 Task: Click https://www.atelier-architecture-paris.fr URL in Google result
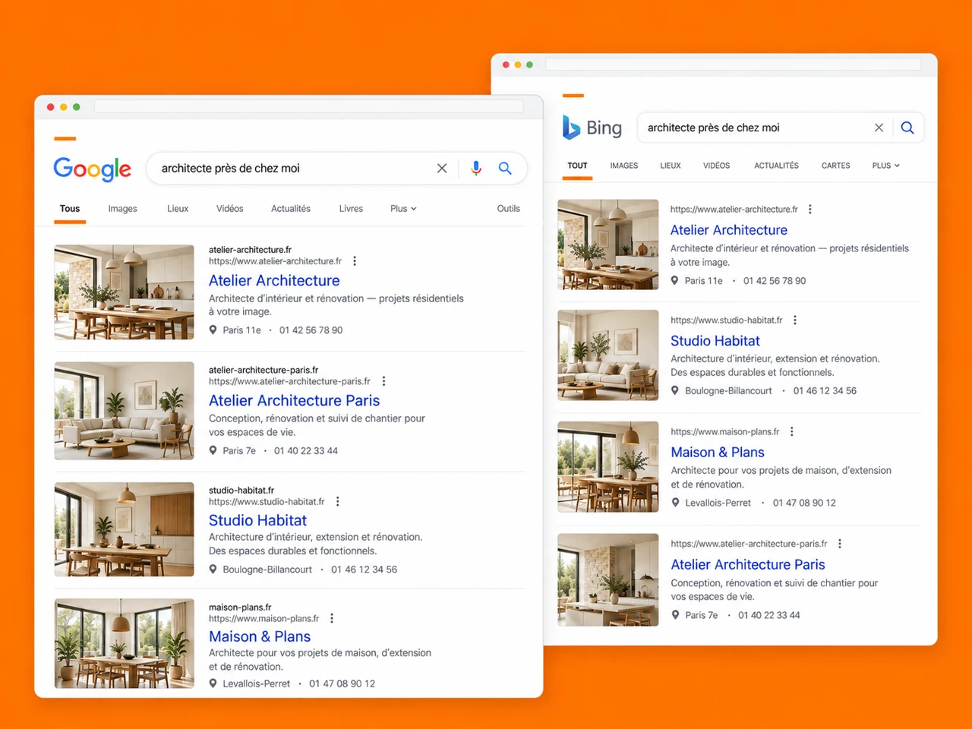point(290,381)
